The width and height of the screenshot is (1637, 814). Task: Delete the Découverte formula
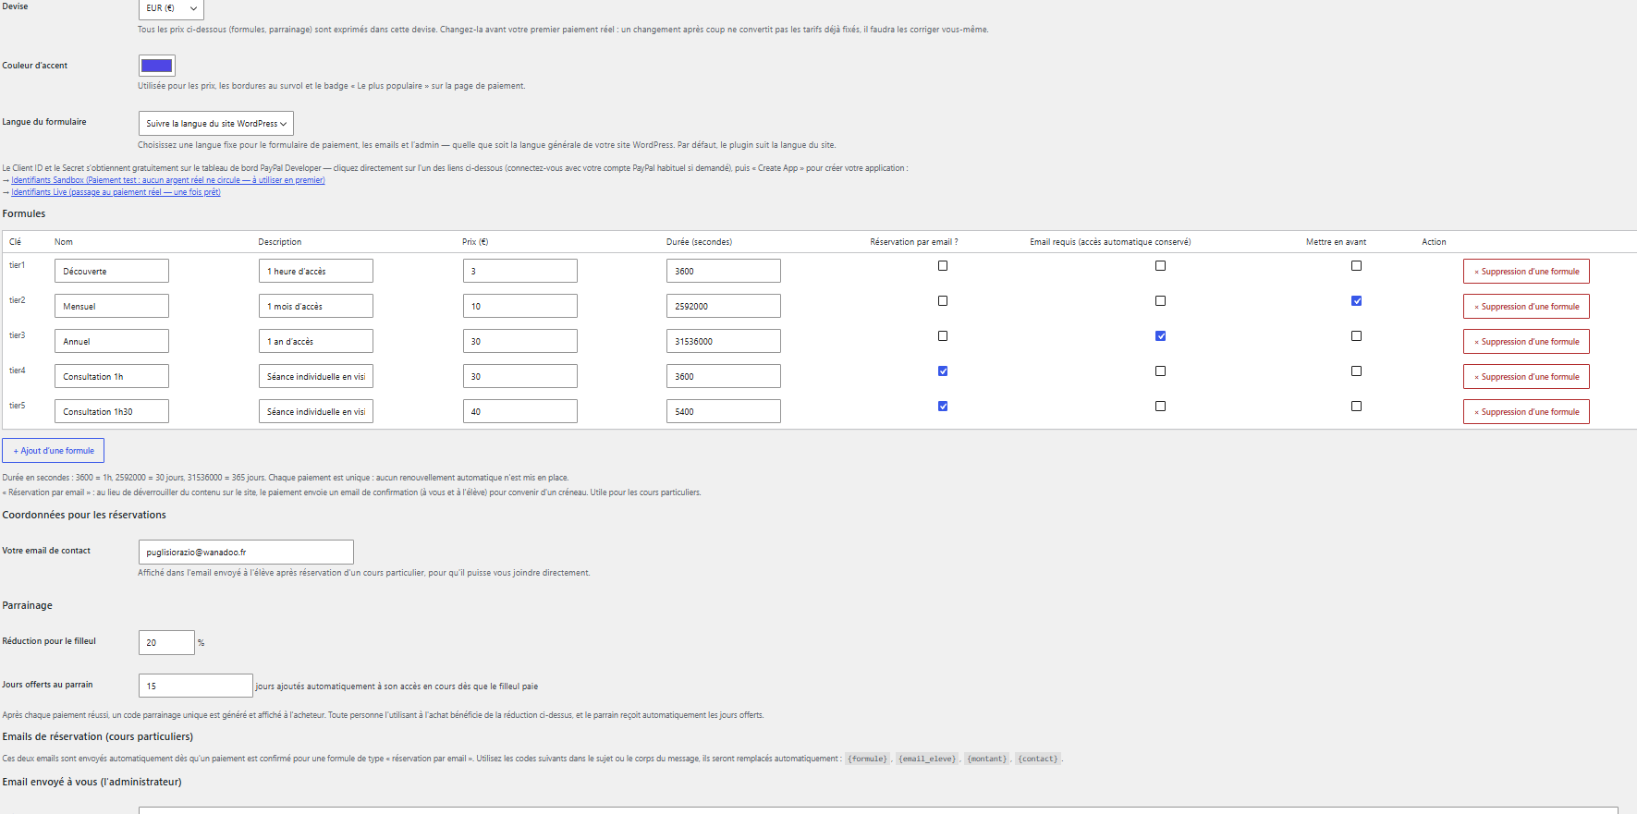1526,272
